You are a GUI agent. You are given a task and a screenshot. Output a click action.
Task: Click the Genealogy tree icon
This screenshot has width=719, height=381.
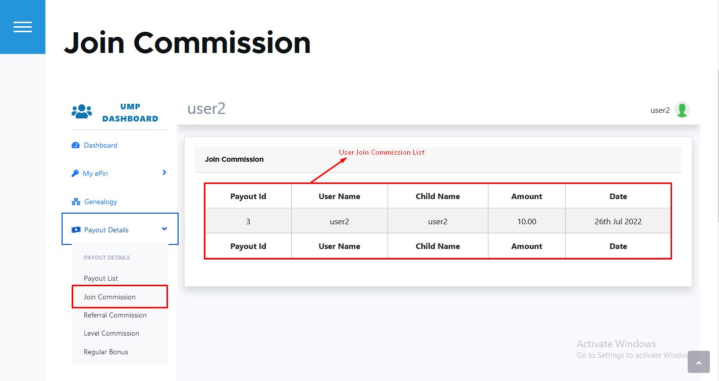coord(76,202)
